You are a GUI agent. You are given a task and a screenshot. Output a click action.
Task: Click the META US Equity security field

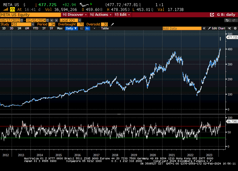[x=30, y=15]
